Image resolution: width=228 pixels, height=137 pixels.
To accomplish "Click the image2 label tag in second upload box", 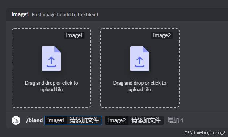I will (162, 35).
